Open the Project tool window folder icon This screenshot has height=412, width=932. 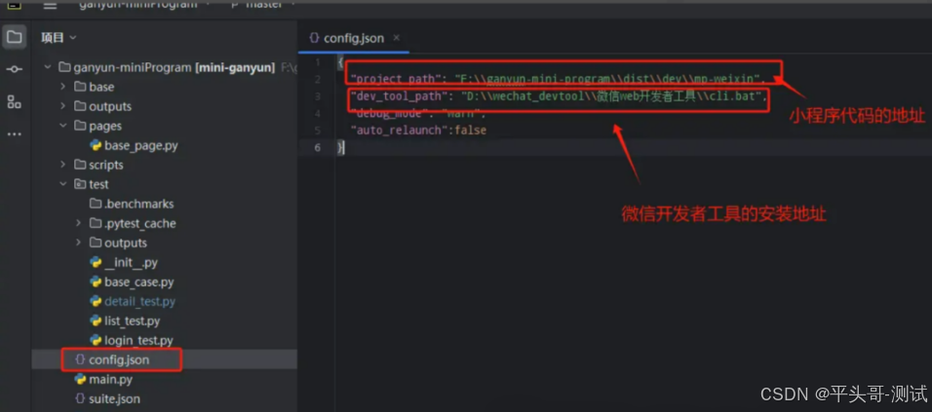pyautogui.click(x=15, y=37)
